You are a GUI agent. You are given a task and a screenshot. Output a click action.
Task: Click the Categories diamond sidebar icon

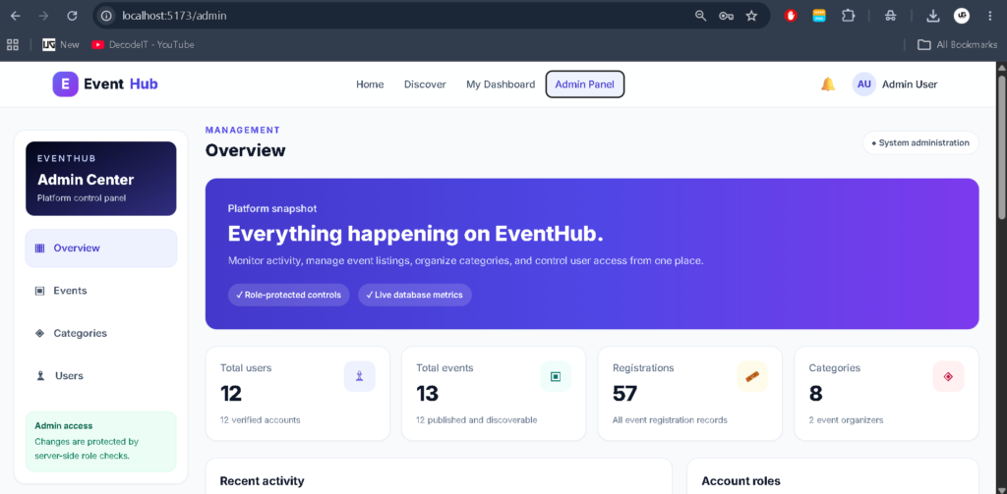coord(39,333)
